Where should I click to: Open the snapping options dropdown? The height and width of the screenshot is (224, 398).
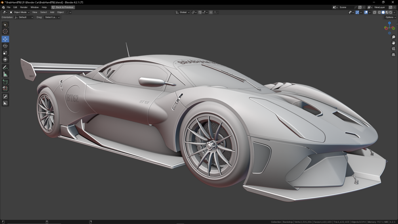coord(205,12)
